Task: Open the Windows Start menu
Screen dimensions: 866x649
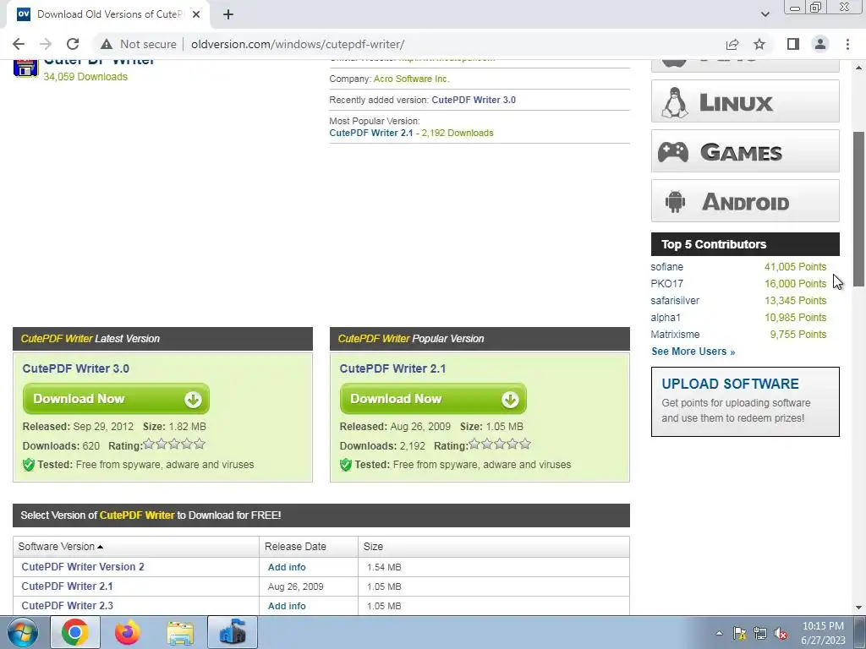Action: coord(23,632)
